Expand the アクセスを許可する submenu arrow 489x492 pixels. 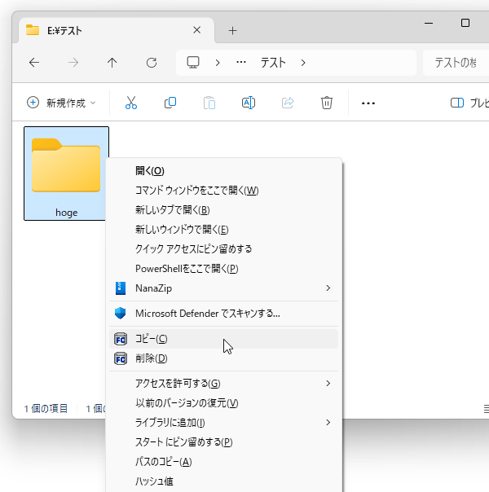pos(328,383)
